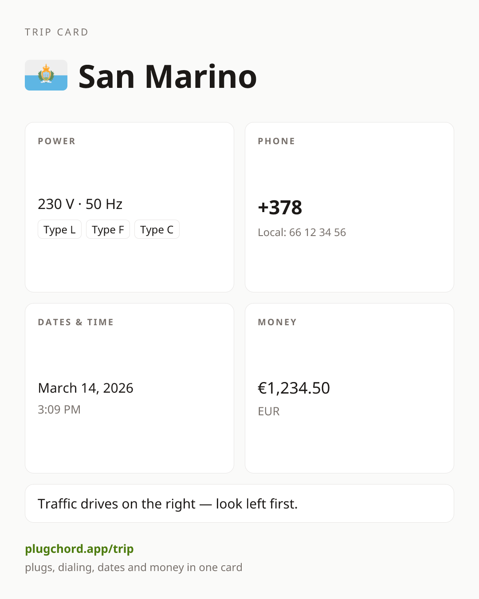Click the 3:09 PM time text

59,410
